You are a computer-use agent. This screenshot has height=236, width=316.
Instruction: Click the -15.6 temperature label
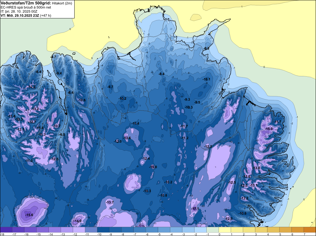pyautogui.click(x=29, y=215)
